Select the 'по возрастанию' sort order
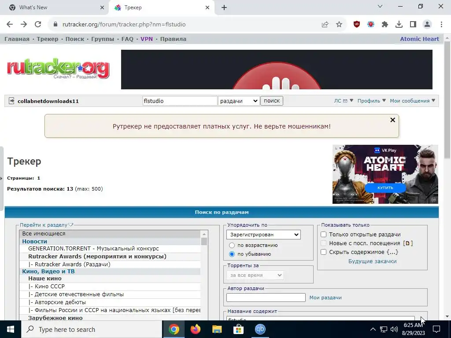 click(x=232, y=245)
